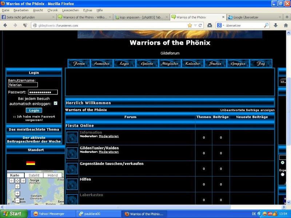
Task: Click the Anmelden navigation button
Action: click(102, 63)
